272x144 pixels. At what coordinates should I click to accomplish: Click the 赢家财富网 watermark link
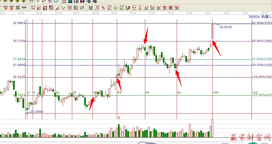pos(251,138)
